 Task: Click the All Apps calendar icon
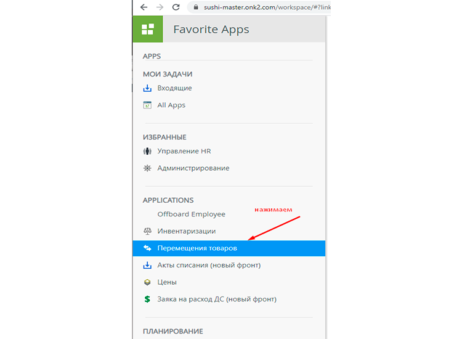[x=147, y=105]
